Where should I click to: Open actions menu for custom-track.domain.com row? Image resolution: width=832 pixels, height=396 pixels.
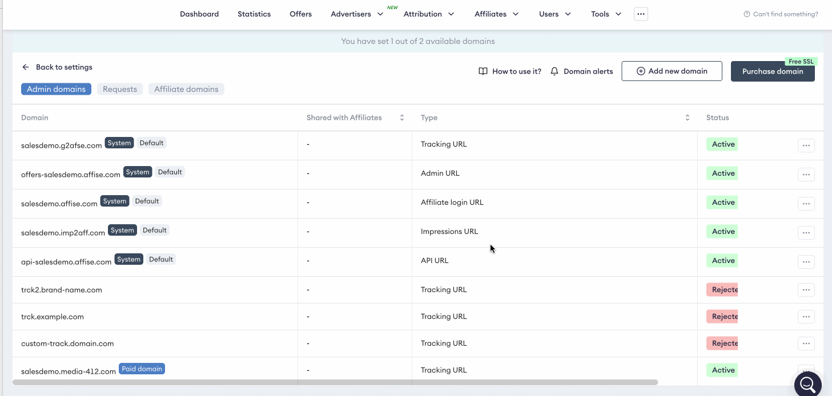point(806,344)
